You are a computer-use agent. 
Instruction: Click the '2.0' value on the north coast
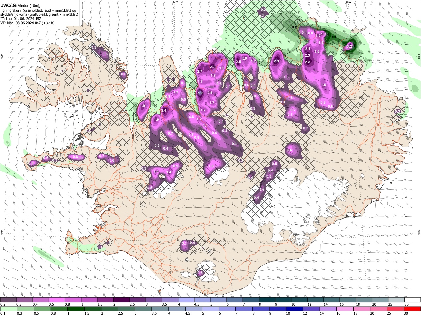(x=244, y=58)
